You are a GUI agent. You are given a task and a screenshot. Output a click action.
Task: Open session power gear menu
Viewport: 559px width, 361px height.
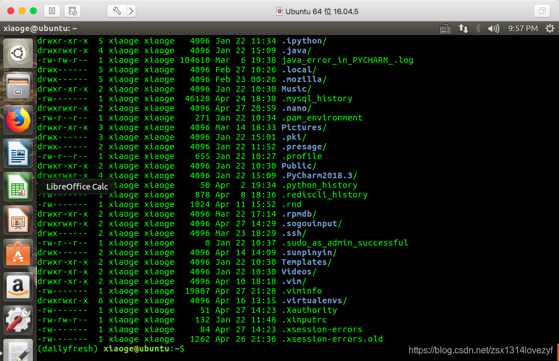coord(550,28)
